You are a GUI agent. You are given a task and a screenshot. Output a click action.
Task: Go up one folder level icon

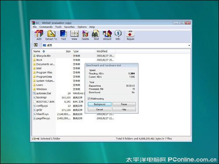(x=36, y=45)
